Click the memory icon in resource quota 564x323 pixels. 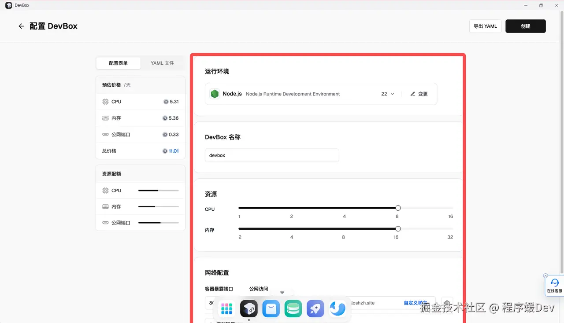[x=105, y=207]
